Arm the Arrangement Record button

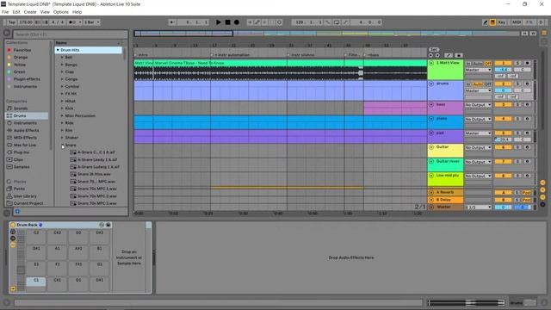(x=237, y=22)
